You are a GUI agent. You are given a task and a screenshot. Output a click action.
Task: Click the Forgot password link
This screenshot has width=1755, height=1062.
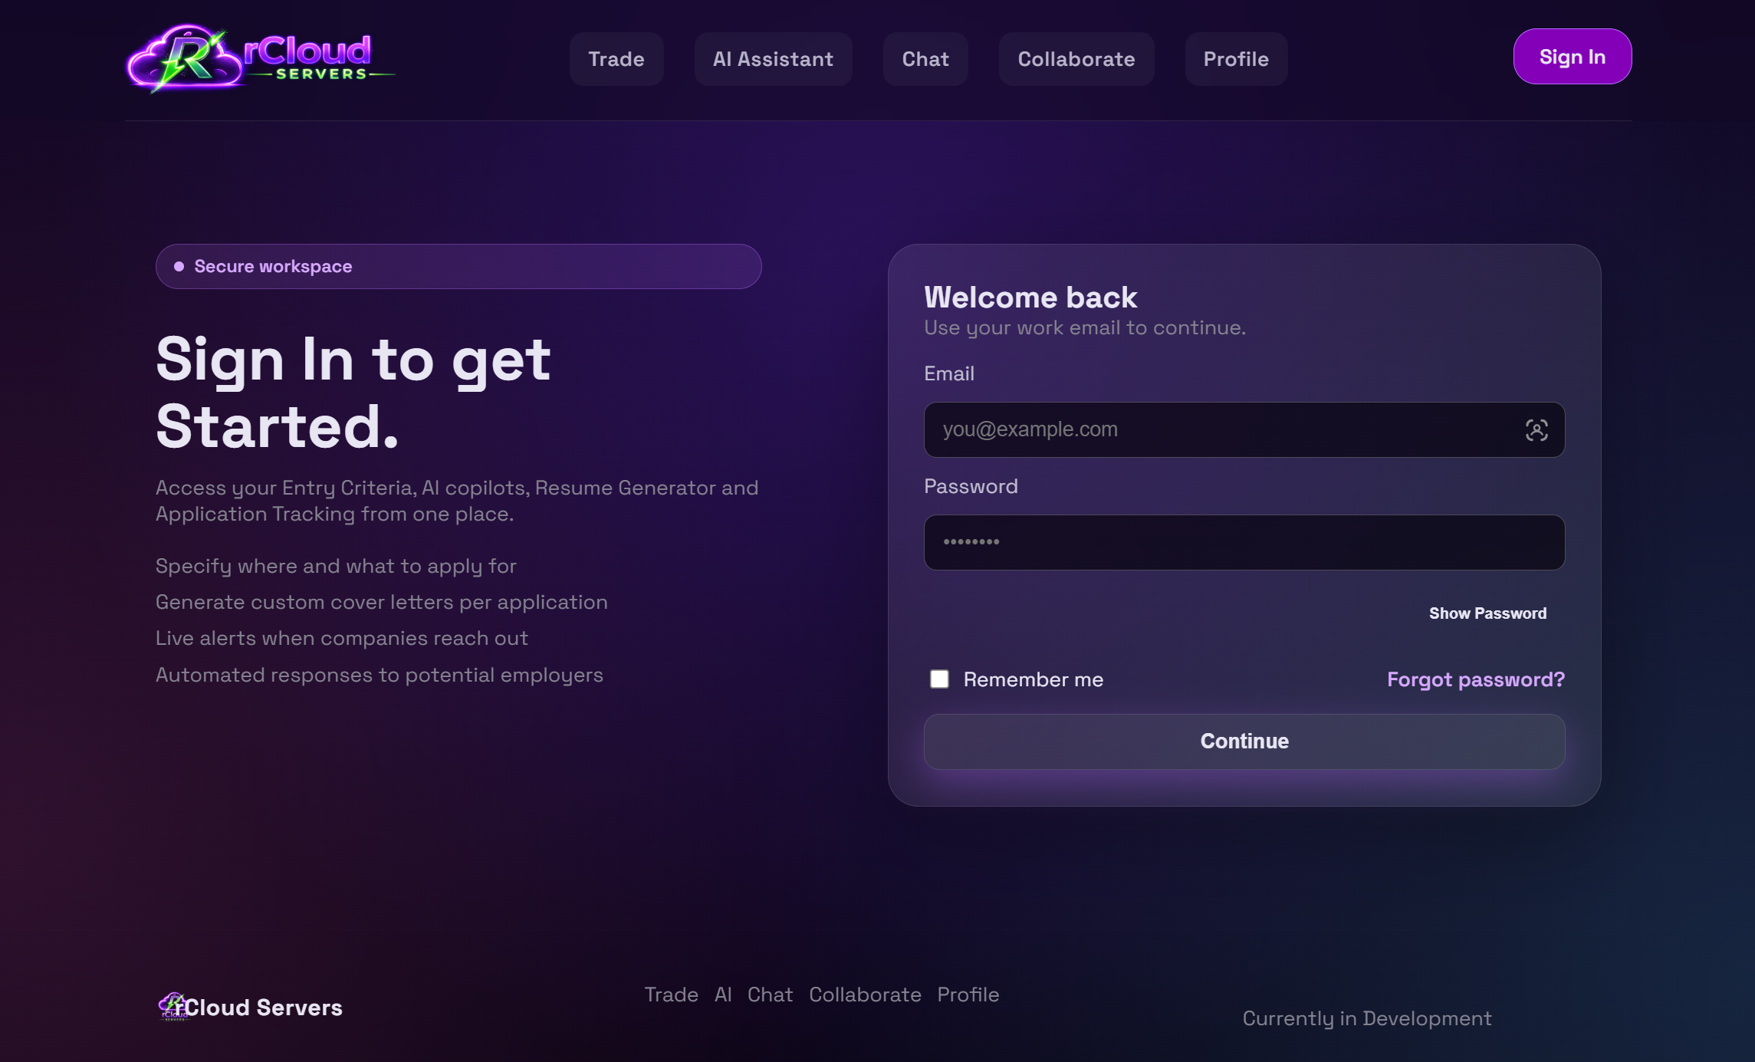pos(1475,679)
